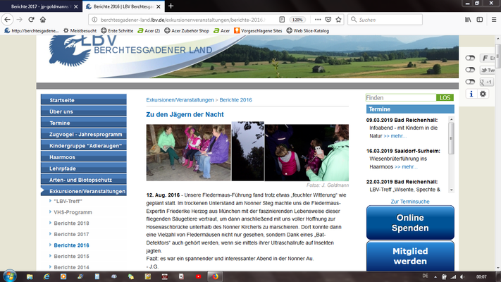Open Zugvogel - Jahresprogramm page
The height and width of the screenshot is (282, 501).
click(x=84, y=134)
